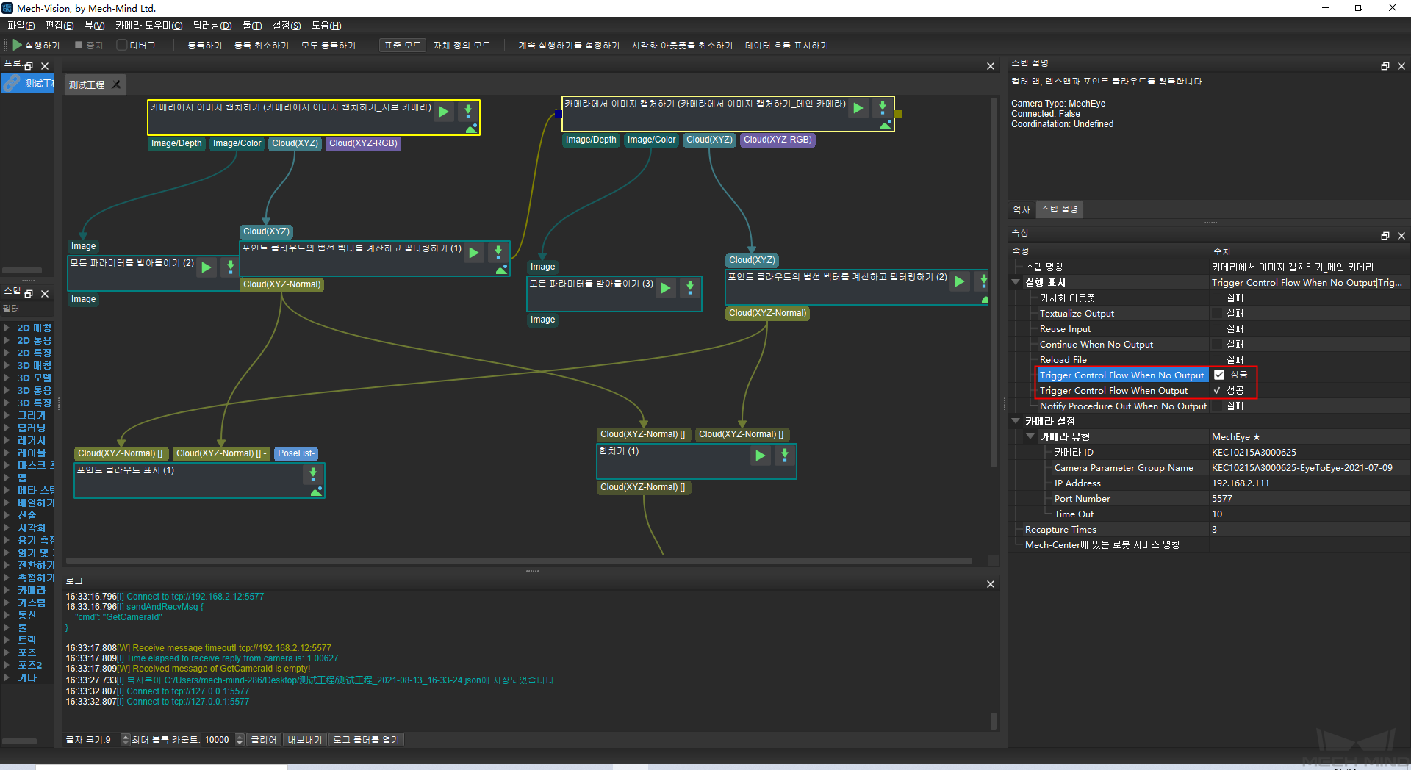
Task: Run the sub camera capture step's play icon
Action: point(444,112)
